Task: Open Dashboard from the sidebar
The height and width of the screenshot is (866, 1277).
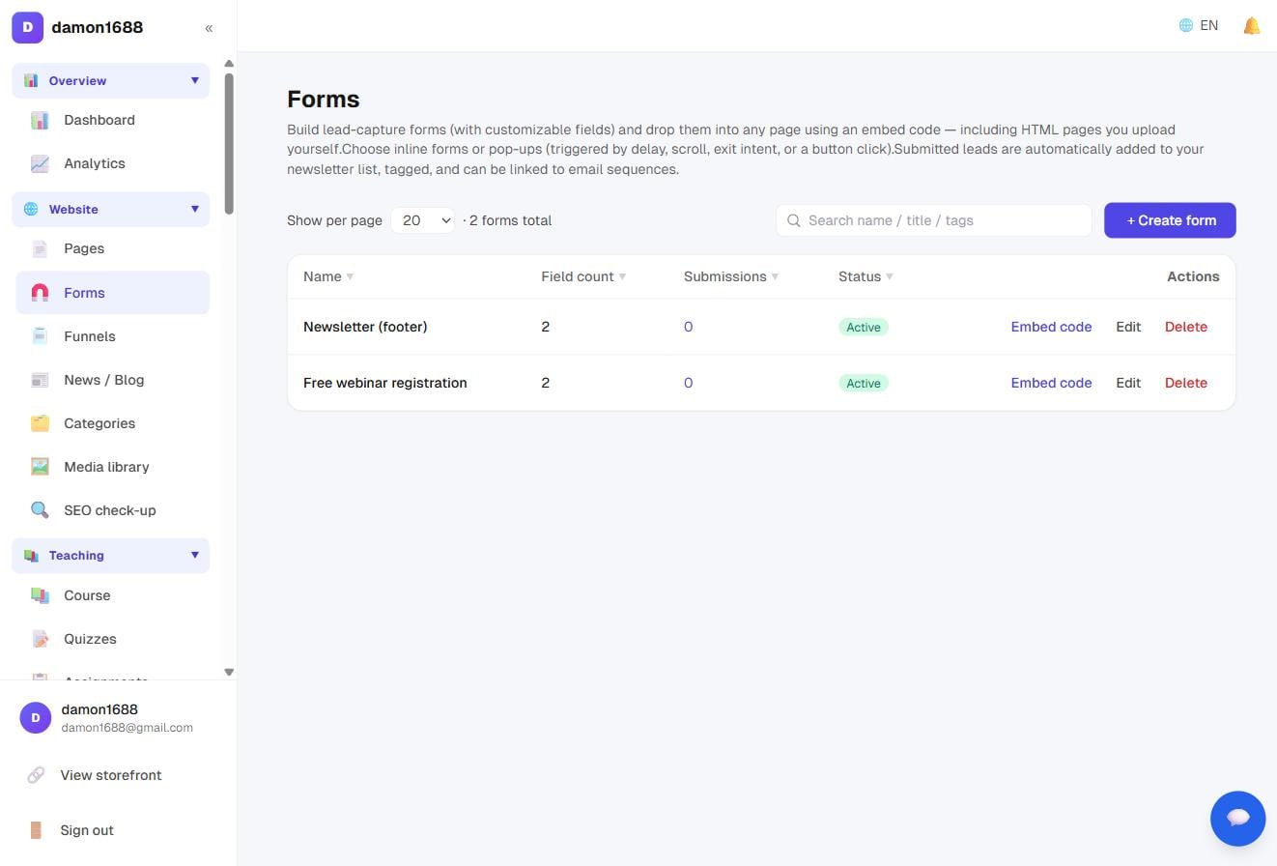Action: (x=112, y=120)
